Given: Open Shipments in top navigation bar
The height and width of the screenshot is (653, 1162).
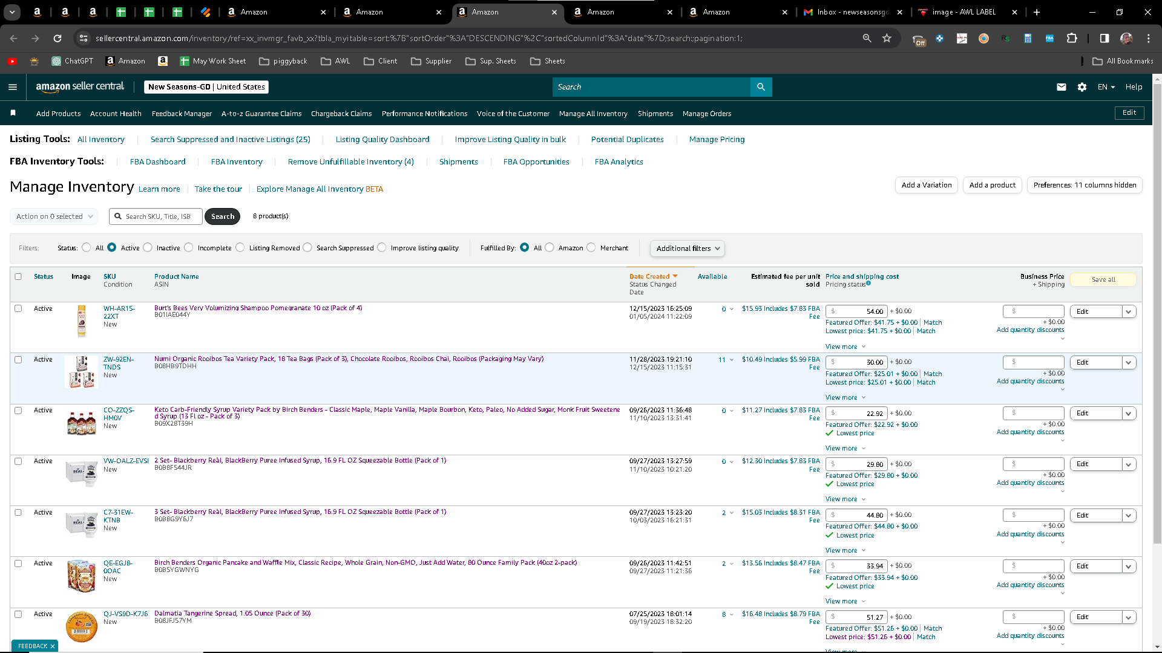Looking at the screenshot, I should point(655,114).
